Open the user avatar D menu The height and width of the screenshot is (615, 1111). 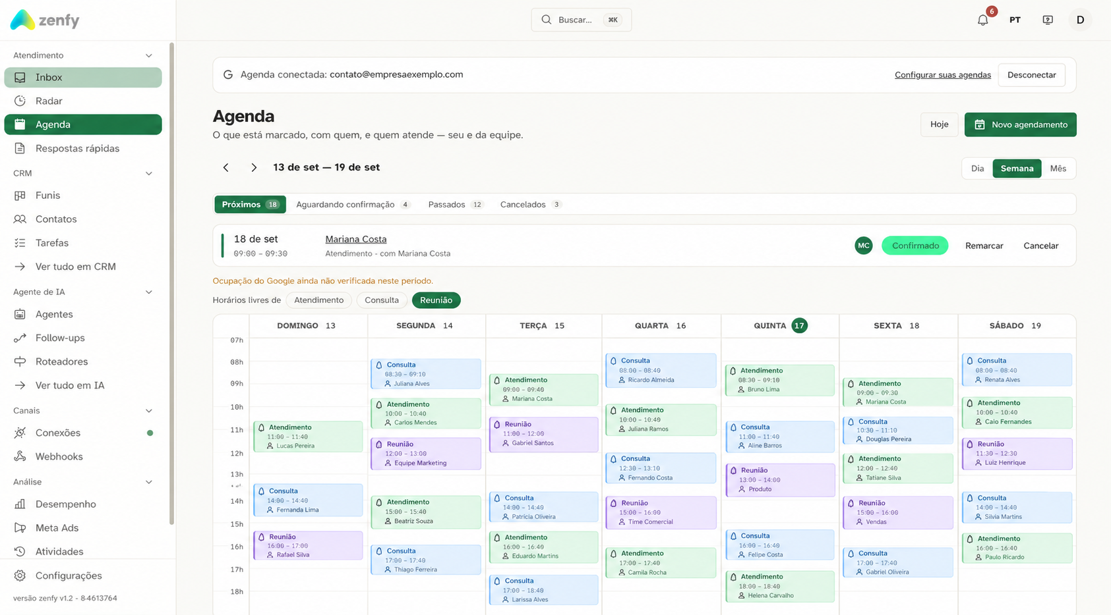[x=1080, y=20]
